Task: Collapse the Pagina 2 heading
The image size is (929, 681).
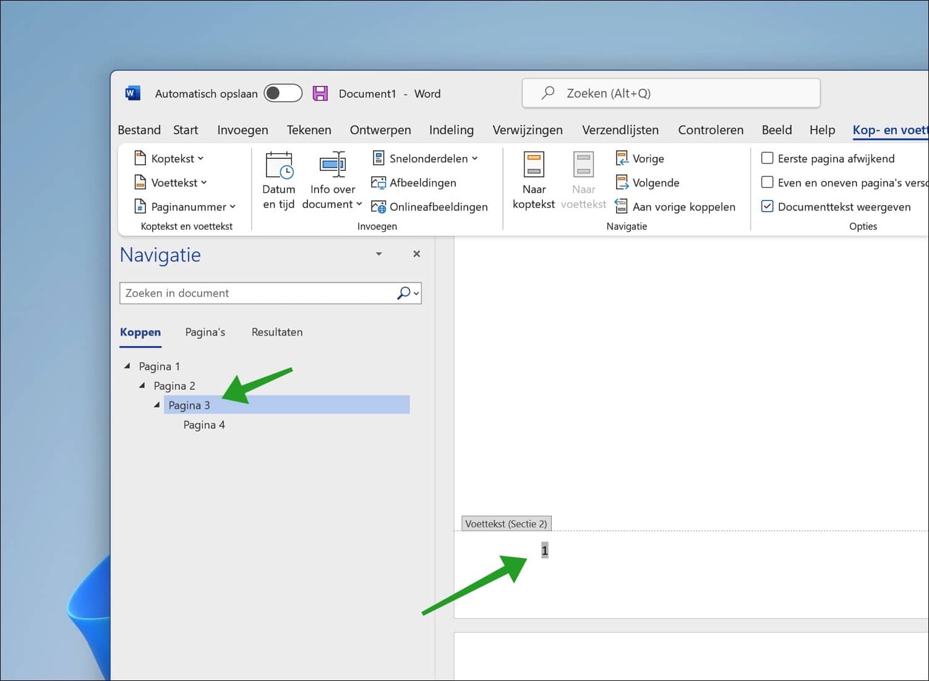Action: [141, 384]
